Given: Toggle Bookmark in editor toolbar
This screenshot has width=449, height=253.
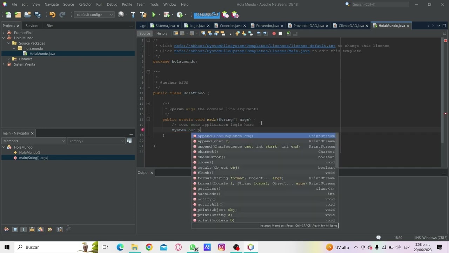Looking at the screenshot, I should pyautogui.click(x=250, y=33).
